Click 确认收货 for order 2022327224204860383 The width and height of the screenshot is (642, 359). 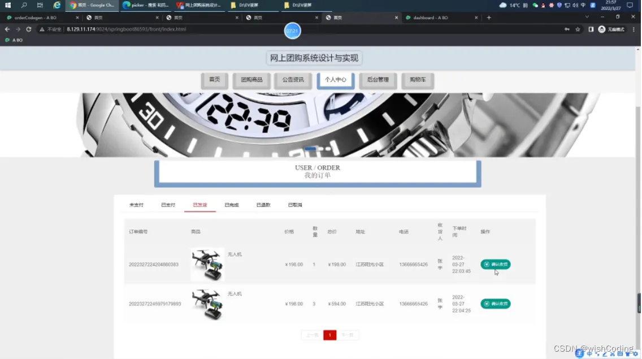(496, 265)
